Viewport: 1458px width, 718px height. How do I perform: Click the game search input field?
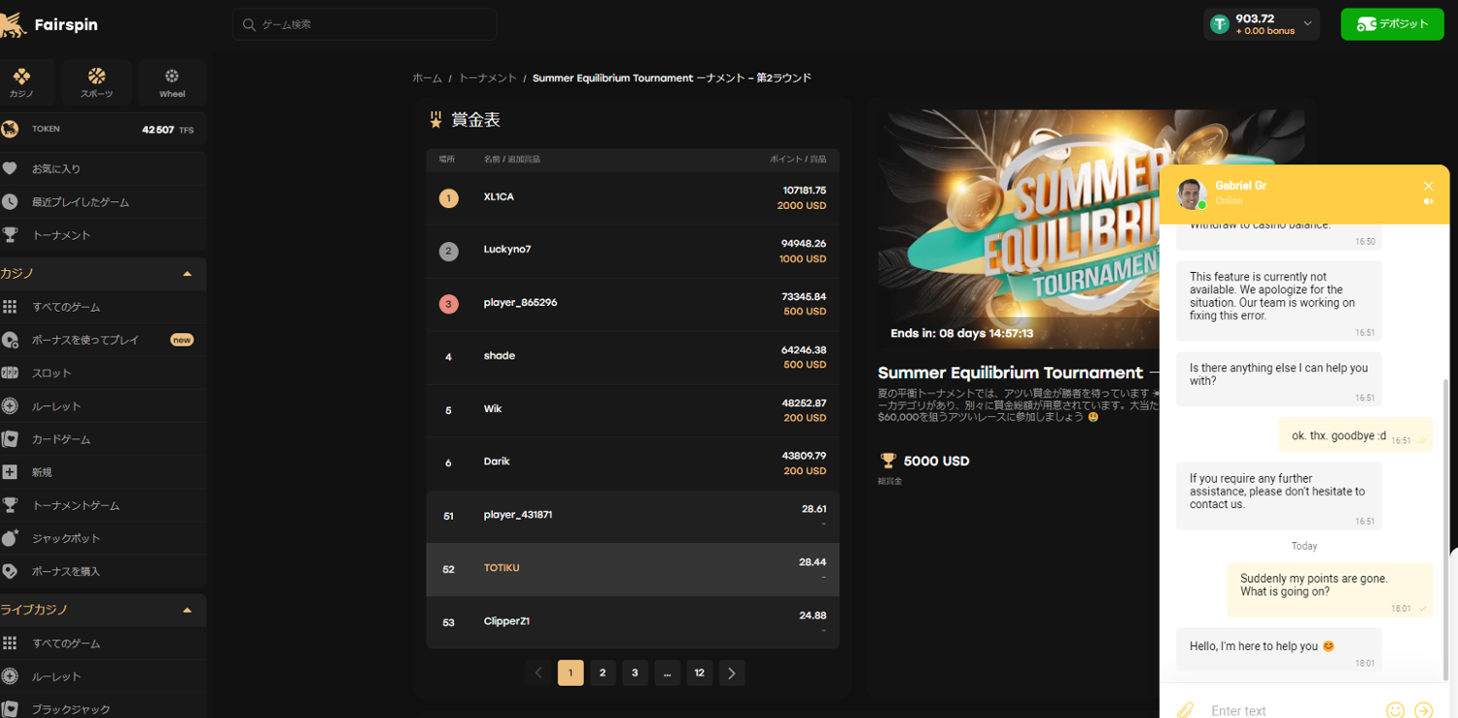point(374,24)
